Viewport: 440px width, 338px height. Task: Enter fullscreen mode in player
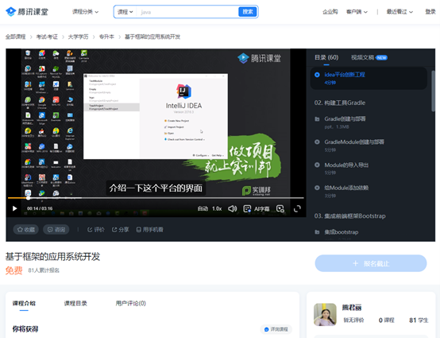(x=297, y=208)
